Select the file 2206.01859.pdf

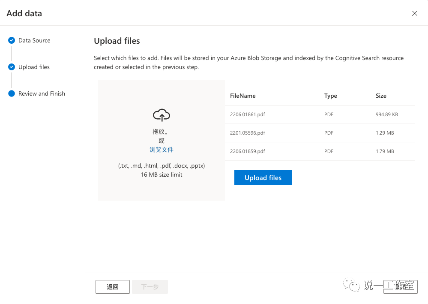[247, 151]
